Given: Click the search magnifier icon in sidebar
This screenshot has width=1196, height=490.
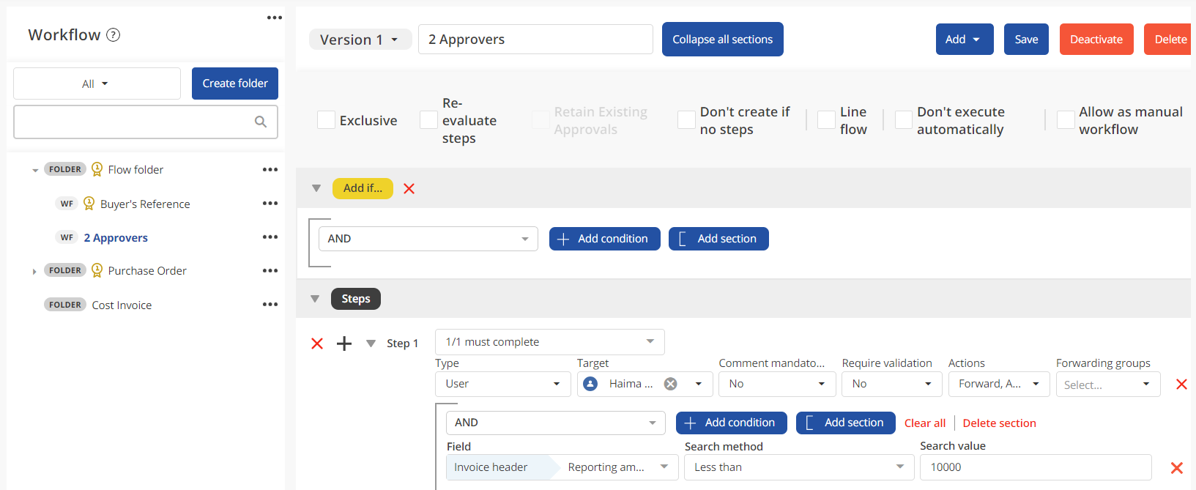Looking at the screenshot, I should tap(260, 122).
